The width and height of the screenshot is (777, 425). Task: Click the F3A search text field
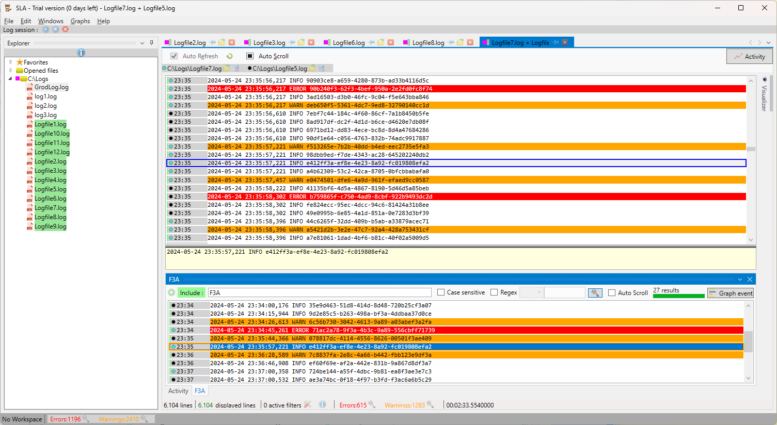coord(319,293)
